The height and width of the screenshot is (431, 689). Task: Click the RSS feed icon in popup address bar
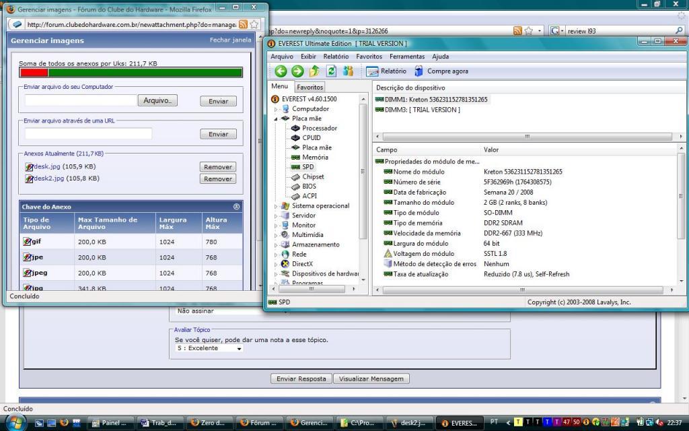243,24
